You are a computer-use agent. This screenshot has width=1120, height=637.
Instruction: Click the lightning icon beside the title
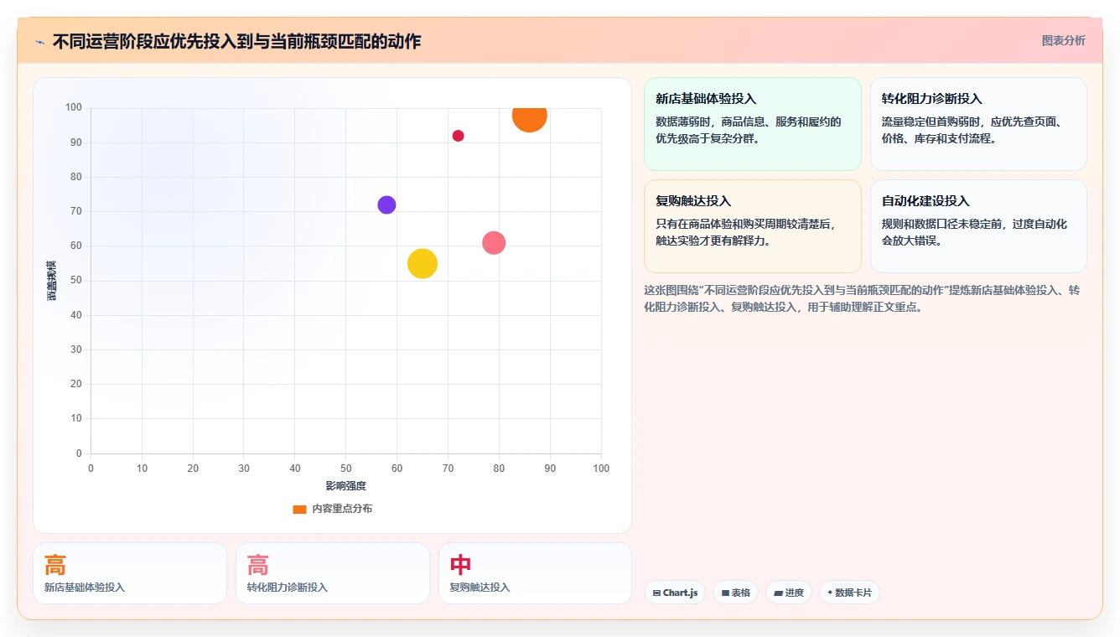coord(39,41)
